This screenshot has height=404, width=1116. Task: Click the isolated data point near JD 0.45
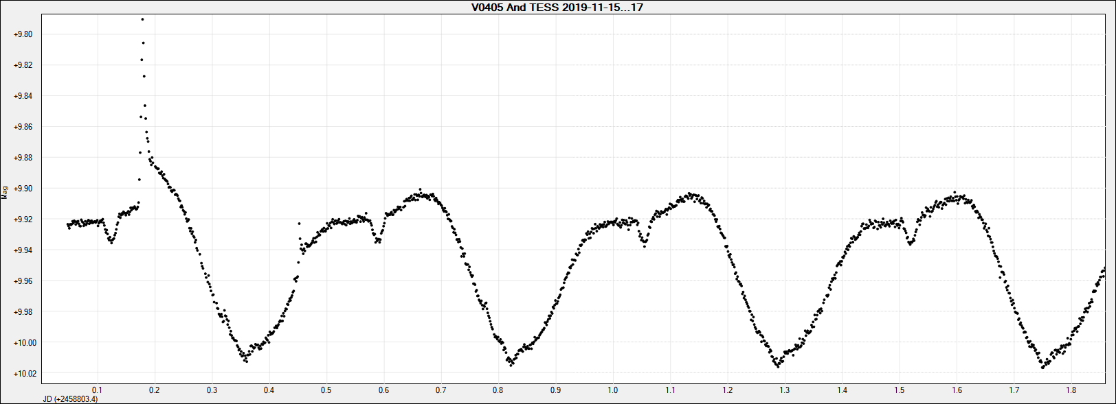click(299, 224)
